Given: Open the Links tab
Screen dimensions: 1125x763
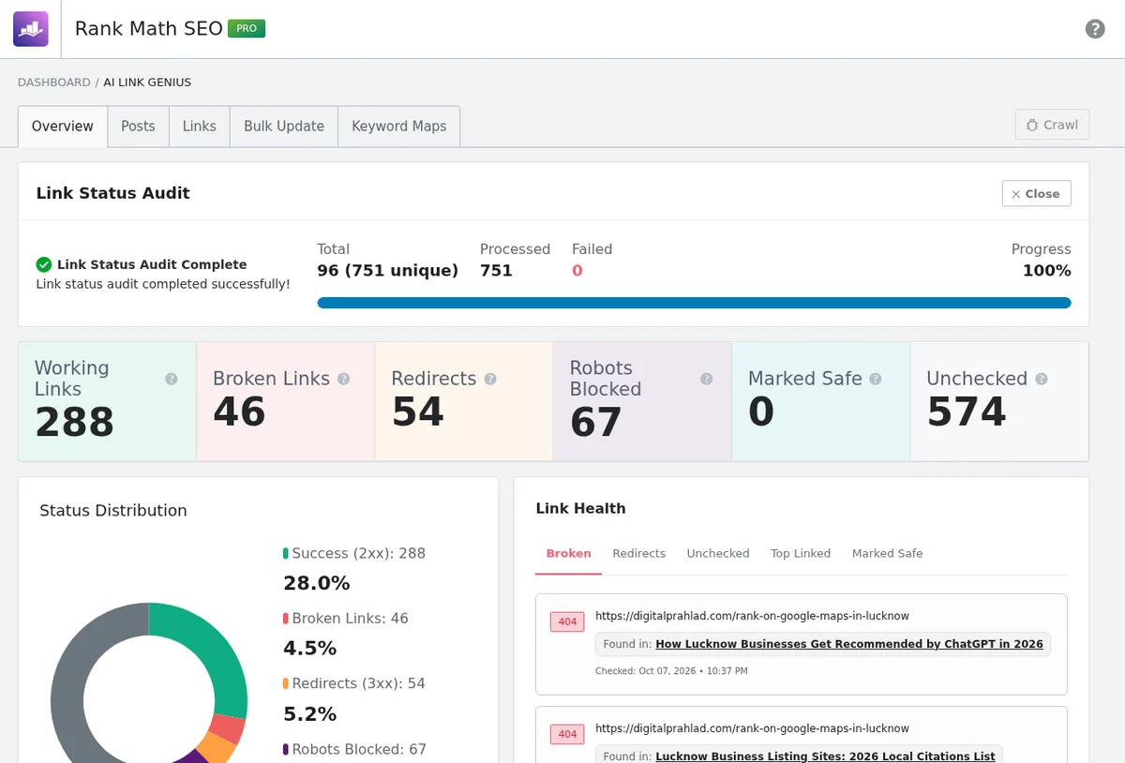Looking at the screenshot, I should [200, 127].
